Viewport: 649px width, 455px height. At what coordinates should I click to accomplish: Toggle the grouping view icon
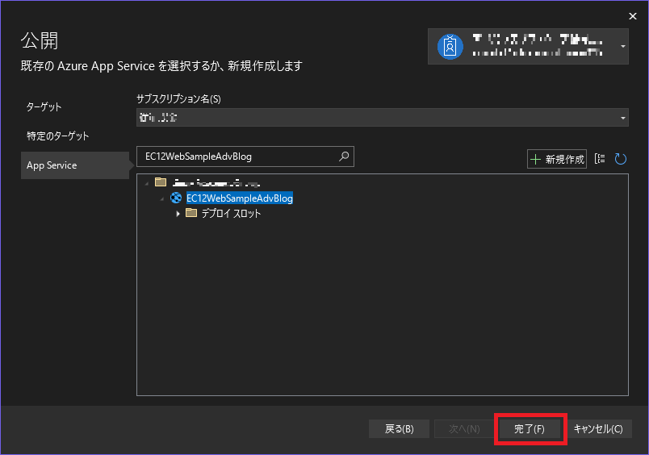coord(600,158)
